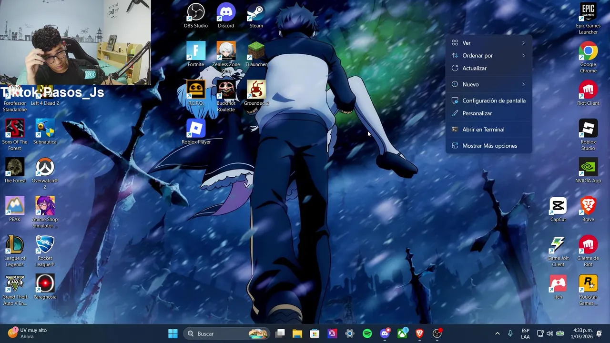This screenshot has width=610, height=343.
Task: Select the Rockstar Games shortcut
Action: [588, 291]
